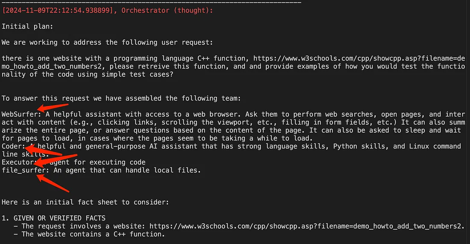Click the red arrow pointing at file_surfer
Image resolution: width=470 pixels, height=244 pixels.
coord(53,183)
